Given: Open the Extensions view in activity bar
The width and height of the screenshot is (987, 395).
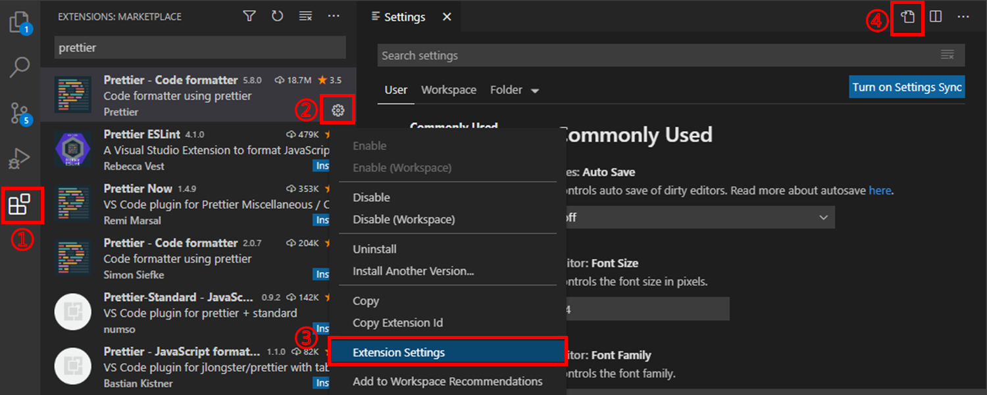Looking at the screenshot, I should 20,204.
